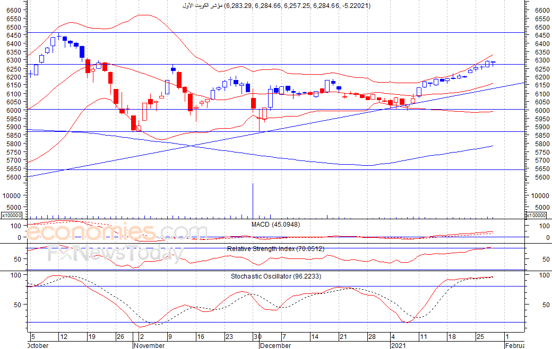Select the 2021 year label on time axis

[399, 345]
